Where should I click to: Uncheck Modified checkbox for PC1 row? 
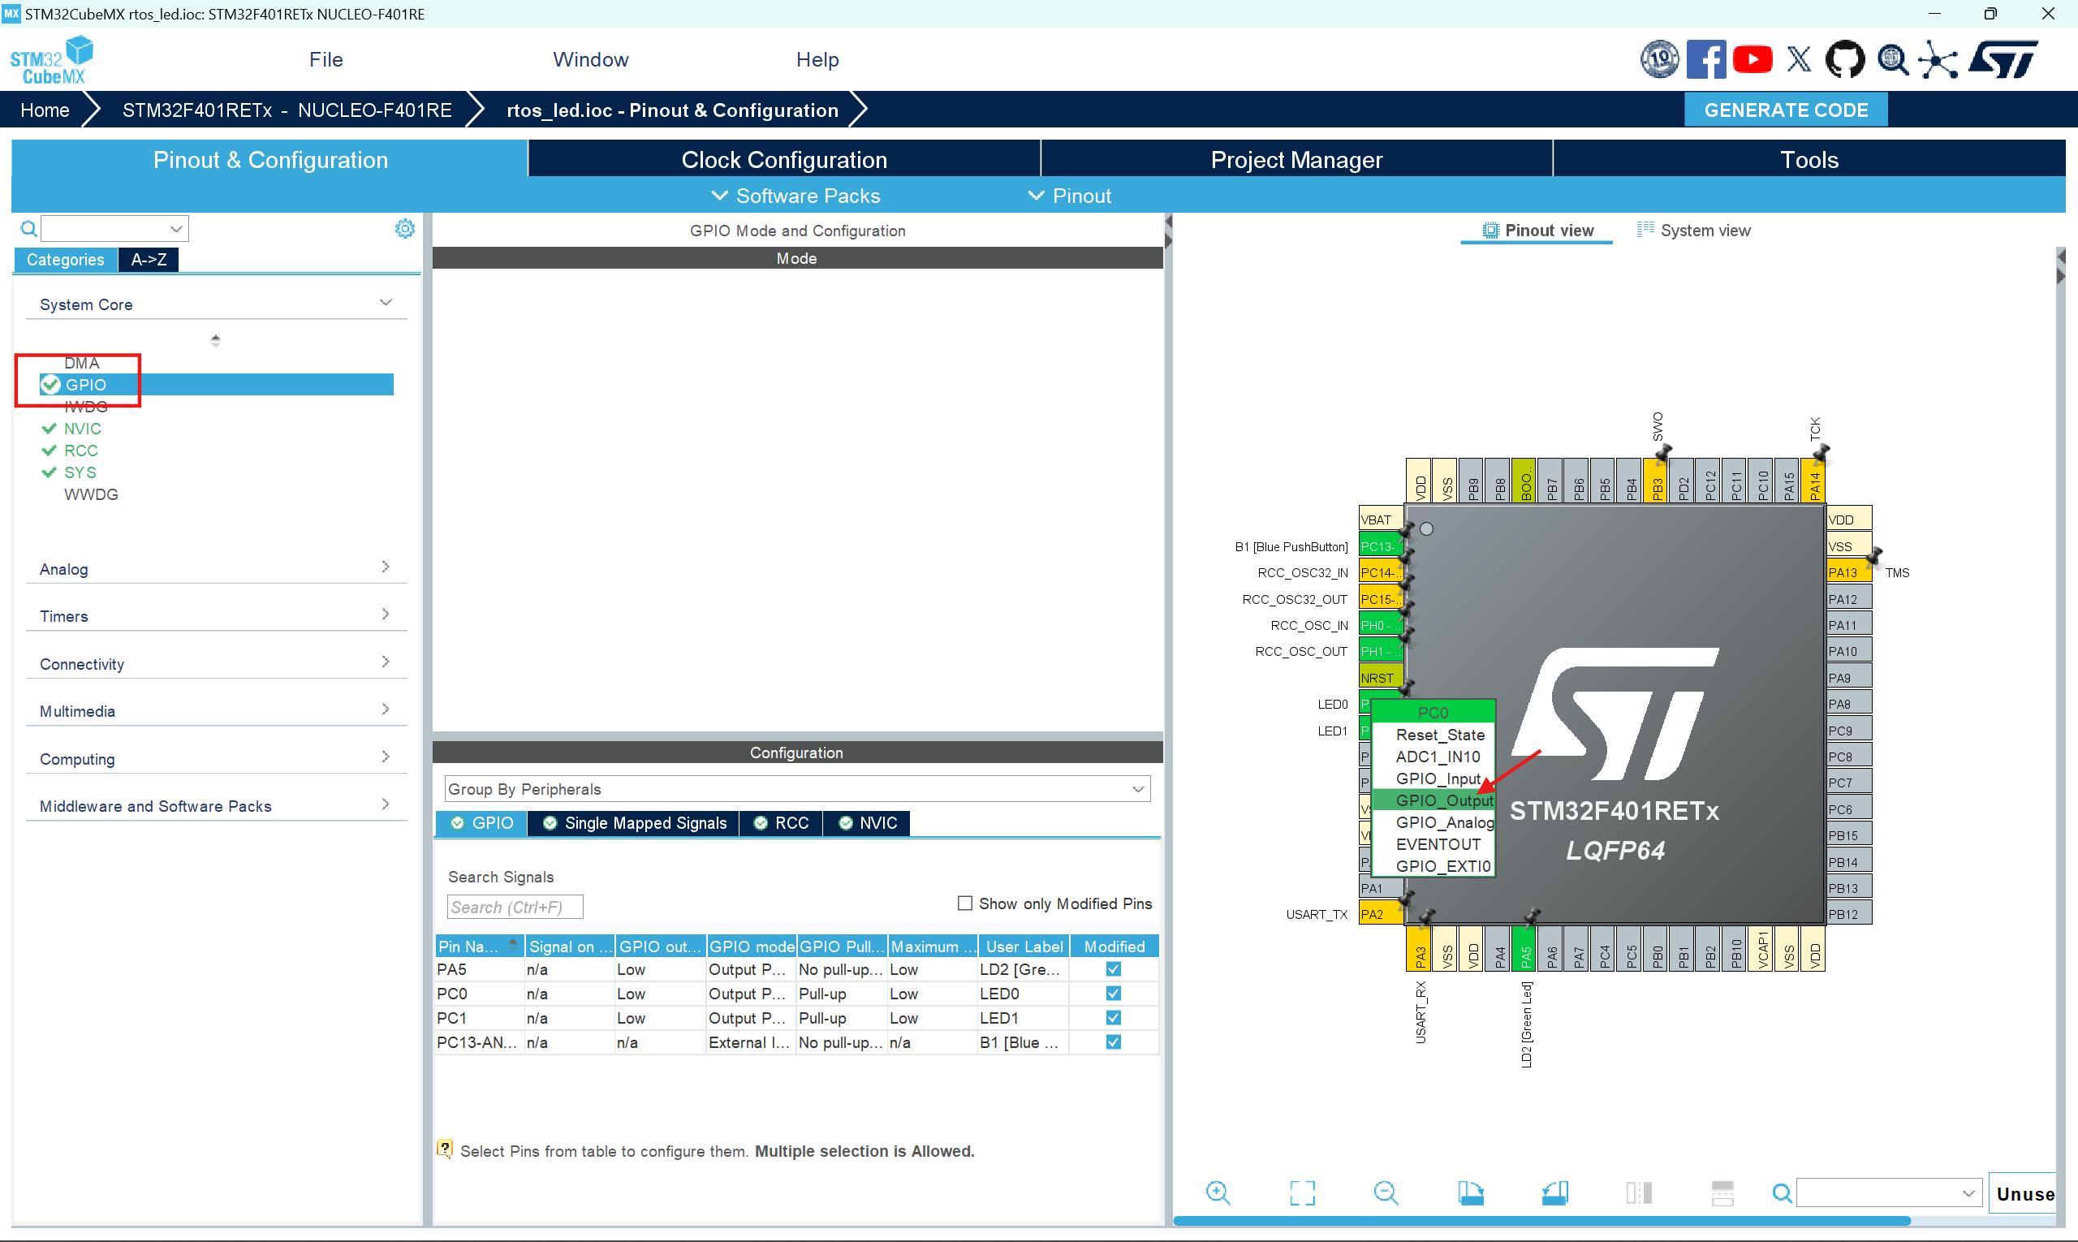(x=1113, y=1018)
